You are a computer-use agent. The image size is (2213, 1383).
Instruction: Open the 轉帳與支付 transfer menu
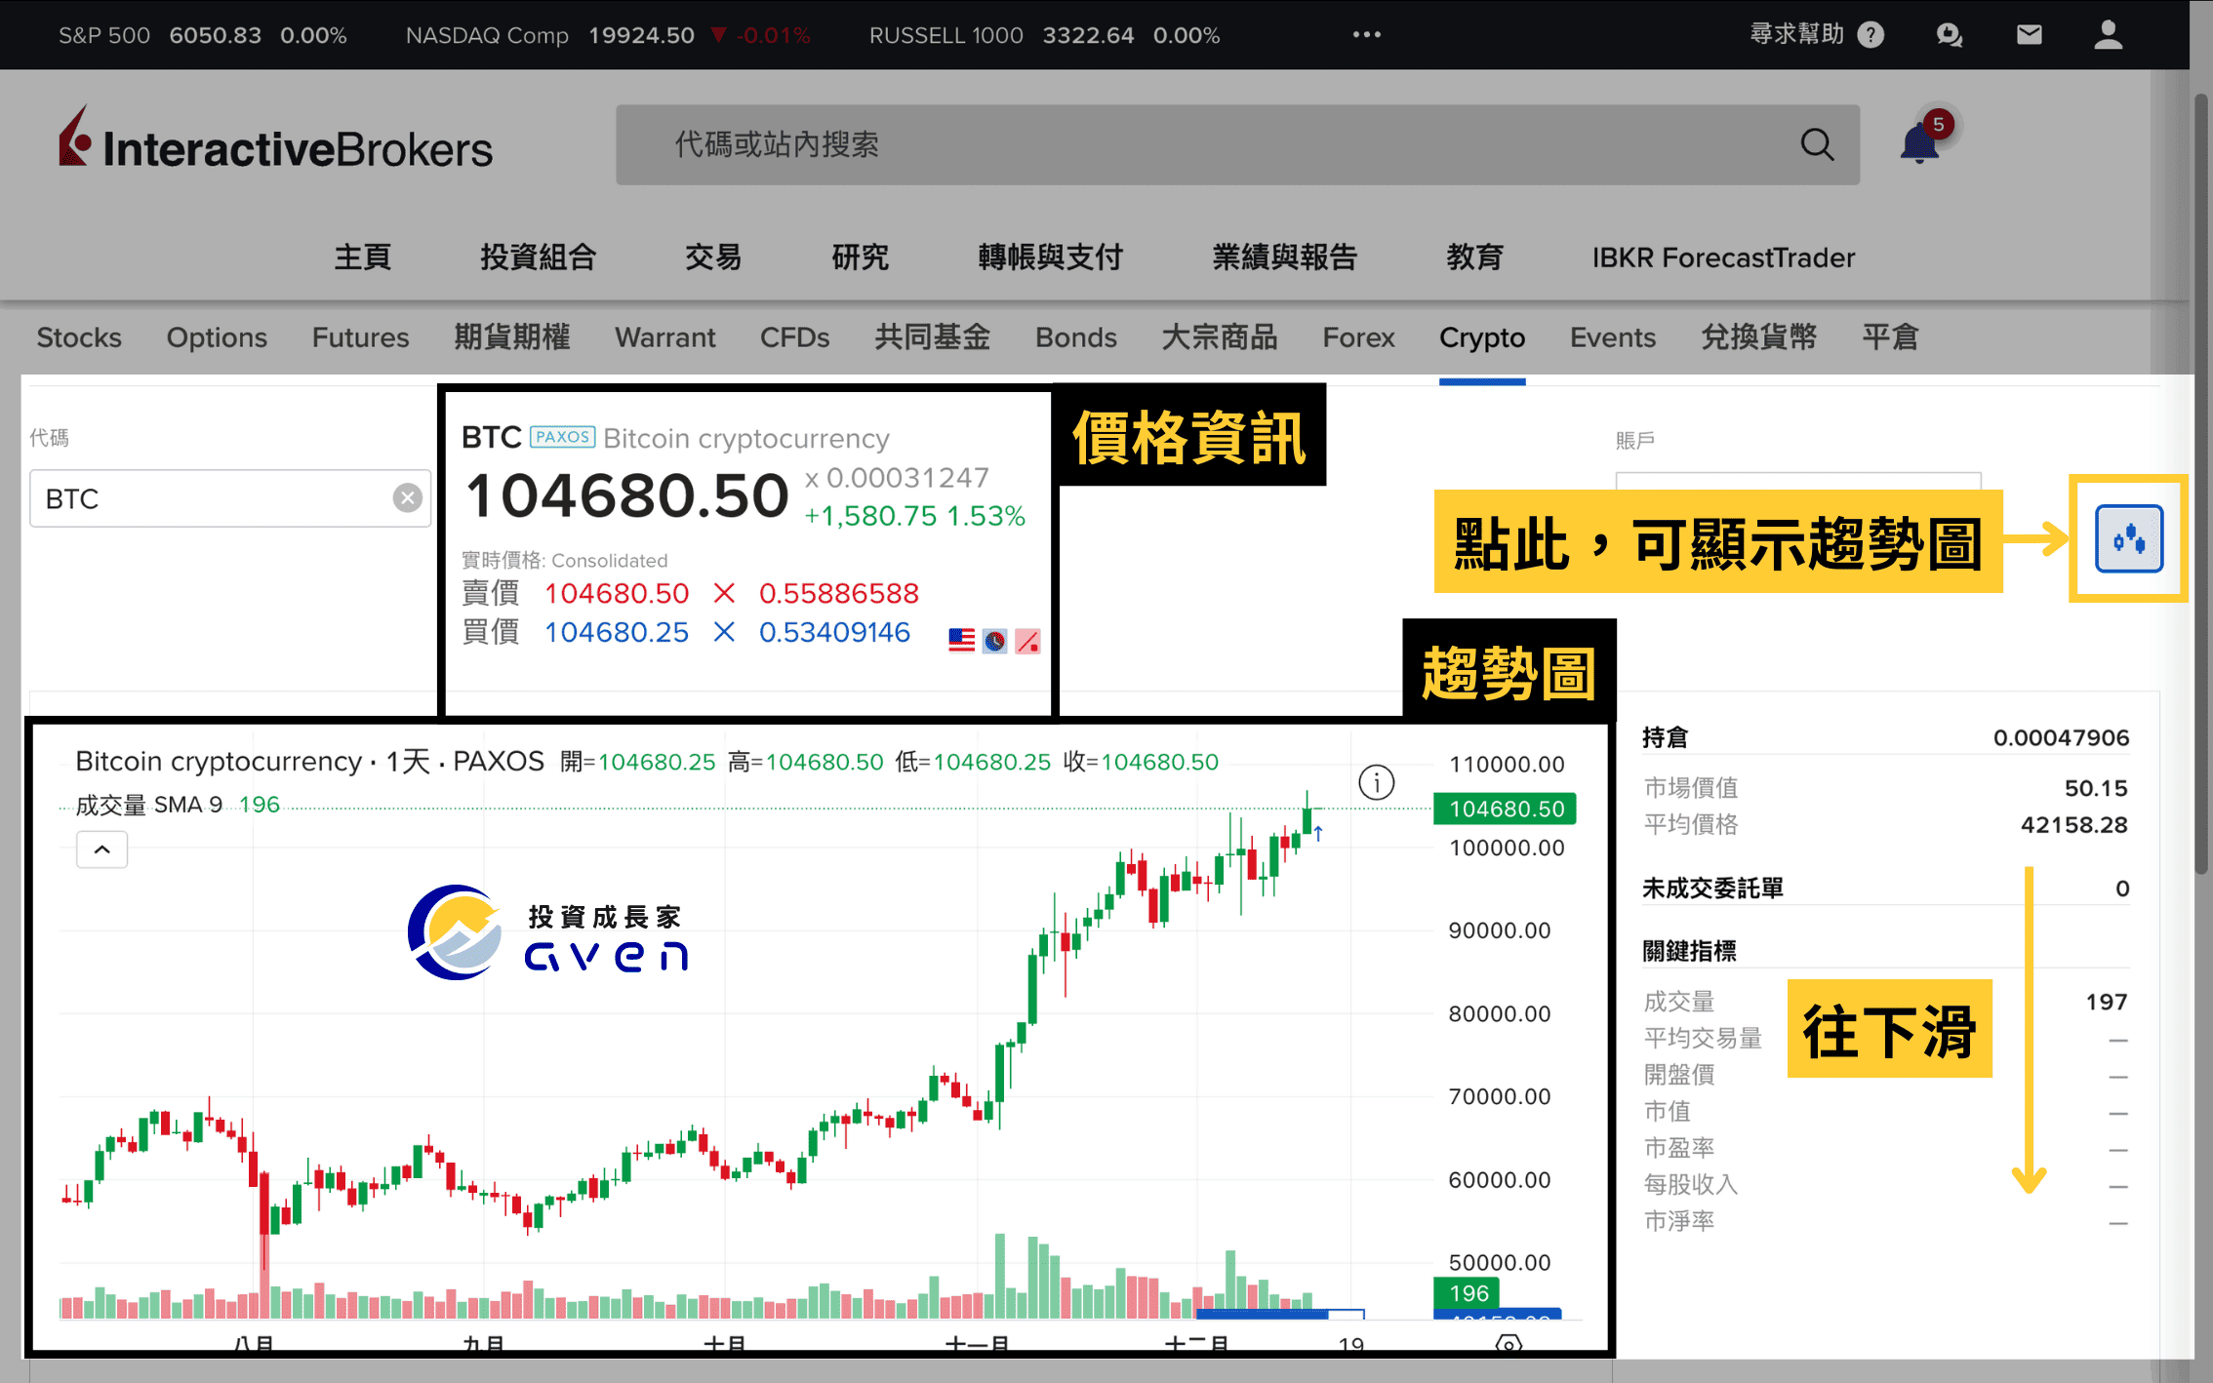click(1050, 257)
